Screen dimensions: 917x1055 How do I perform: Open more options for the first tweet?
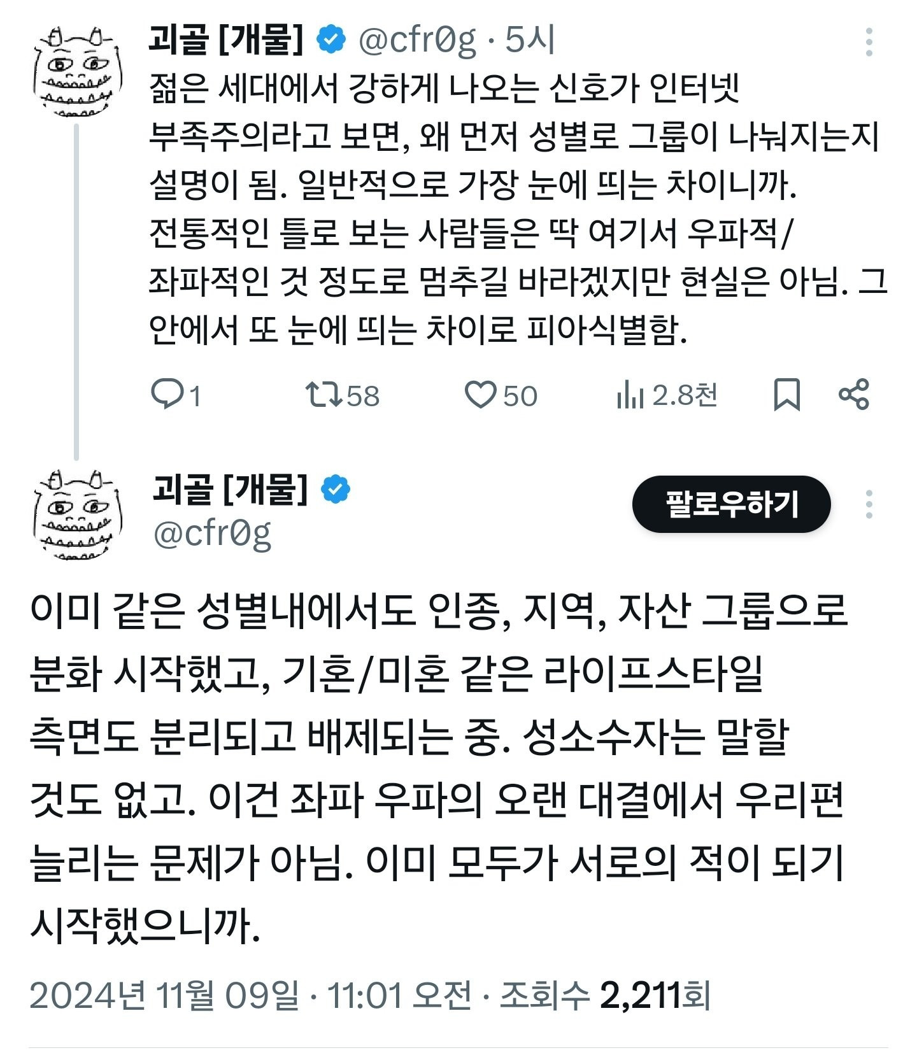(x=869, y=42)
